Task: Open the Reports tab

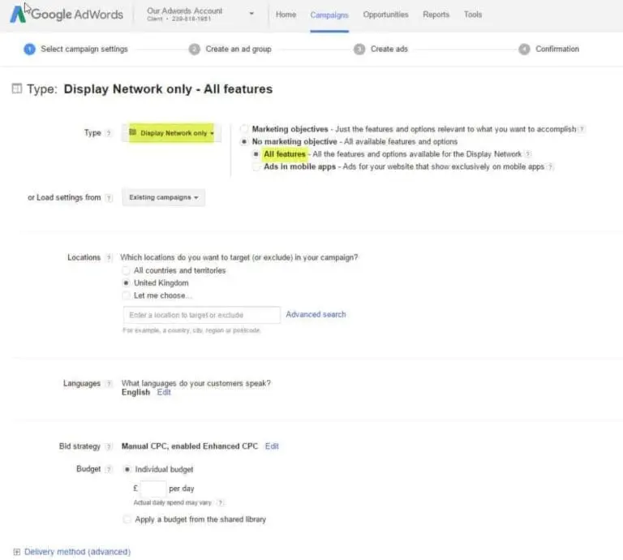Action: click(x=436, y=15)
